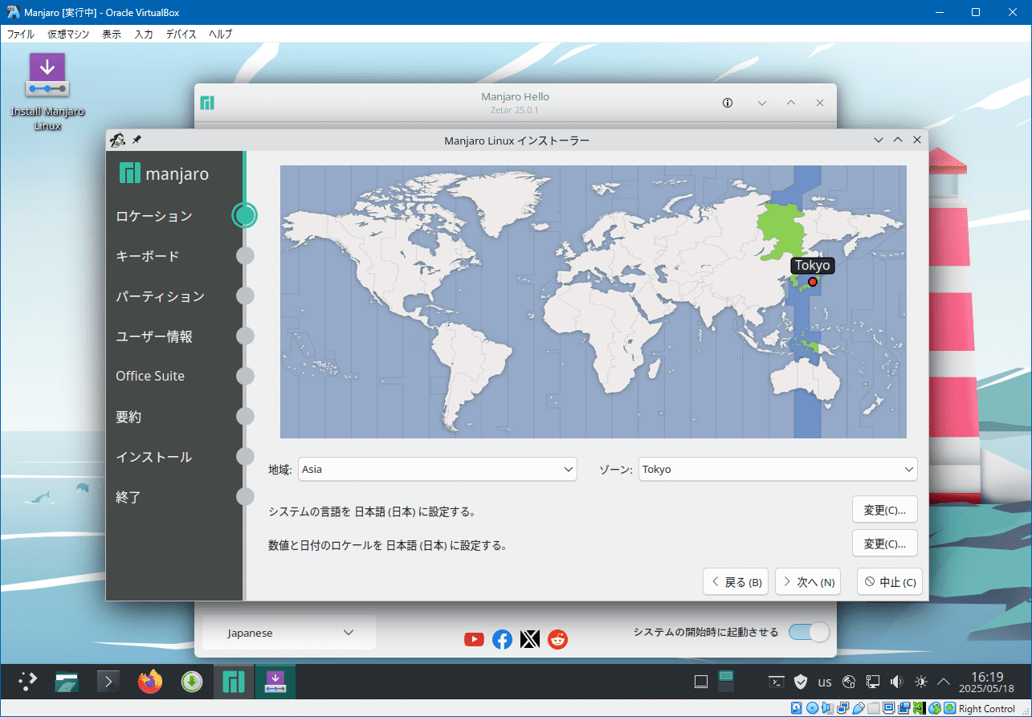Open the ファイル menu of VirtualBox
The image size is (1032, 717).
point(21,34)
